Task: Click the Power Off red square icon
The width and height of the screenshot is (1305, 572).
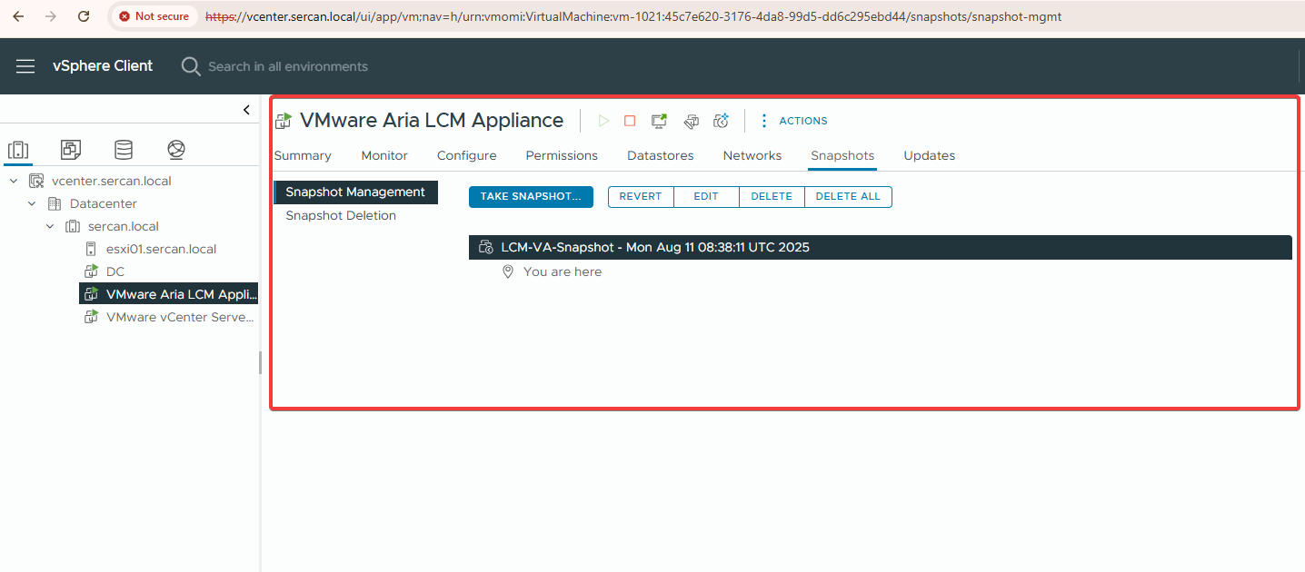Action: (x=630, y=121)
